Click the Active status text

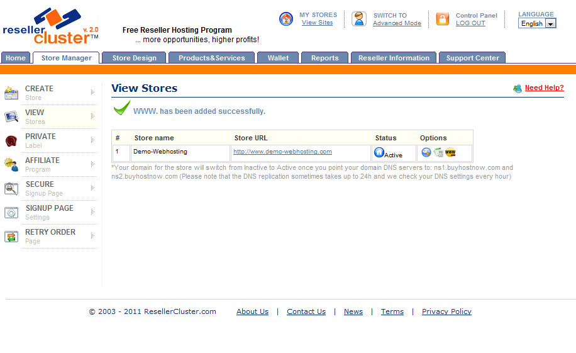(x=393, y=155)
